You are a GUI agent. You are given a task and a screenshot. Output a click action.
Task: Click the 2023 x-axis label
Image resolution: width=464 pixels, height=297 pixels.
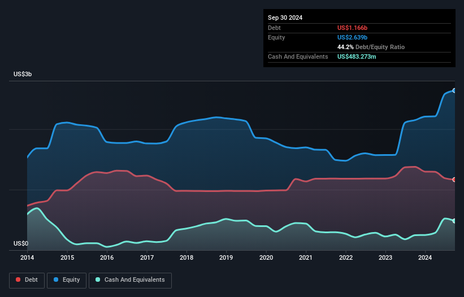(385, 257)
